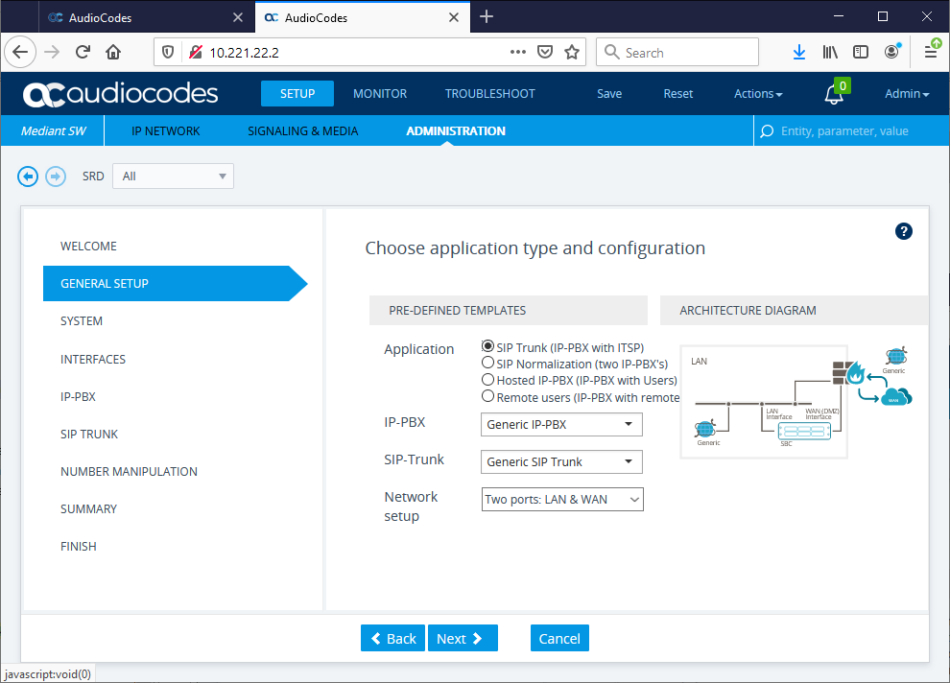Open the Actions dropdown menu
Image resolution: width=950 pixels, height=683 pixels.
click(758, 94)
